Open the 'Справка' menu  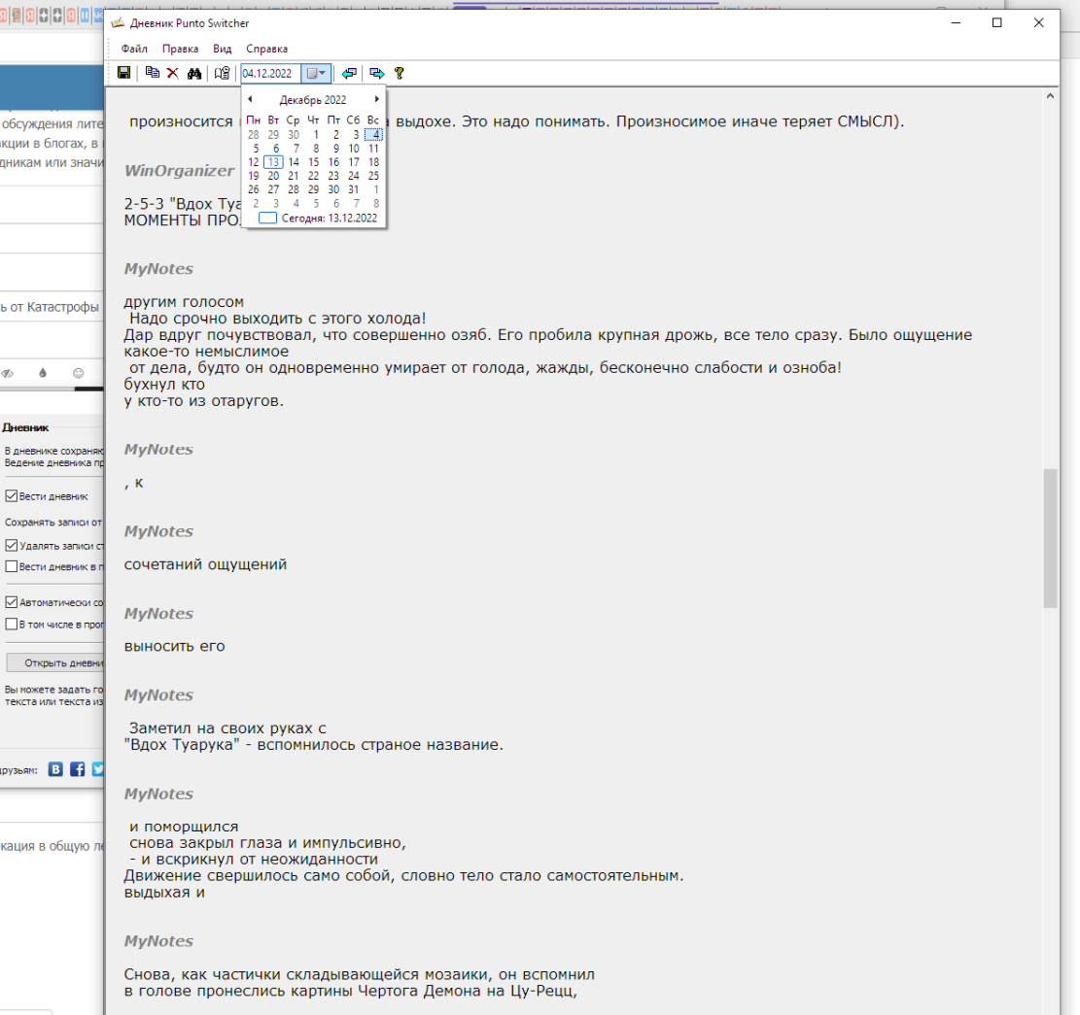pos(266,49)
